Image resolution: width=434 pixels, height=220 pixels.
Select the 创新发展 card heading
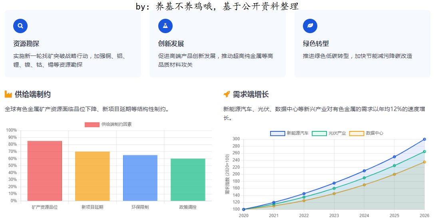171,44
